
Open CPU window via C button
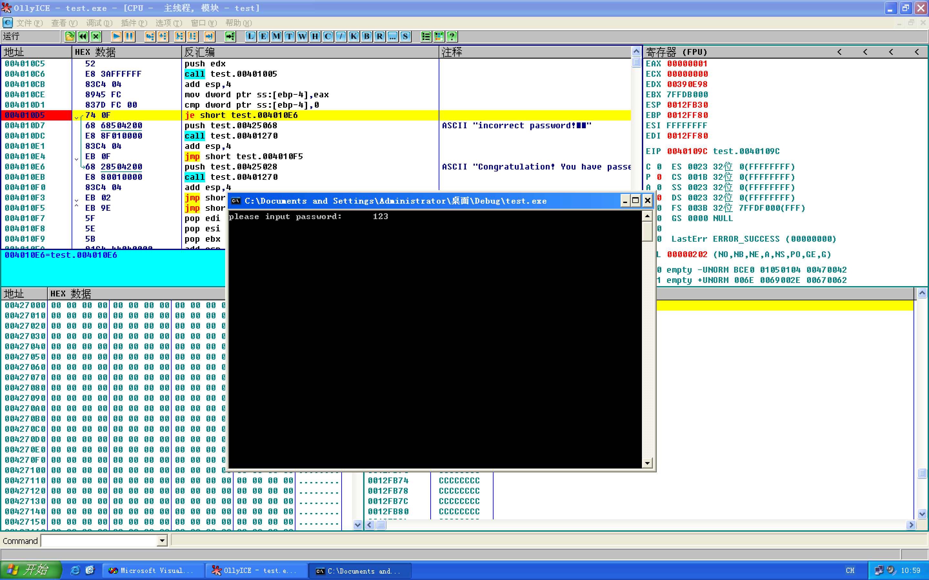[328, 36]
